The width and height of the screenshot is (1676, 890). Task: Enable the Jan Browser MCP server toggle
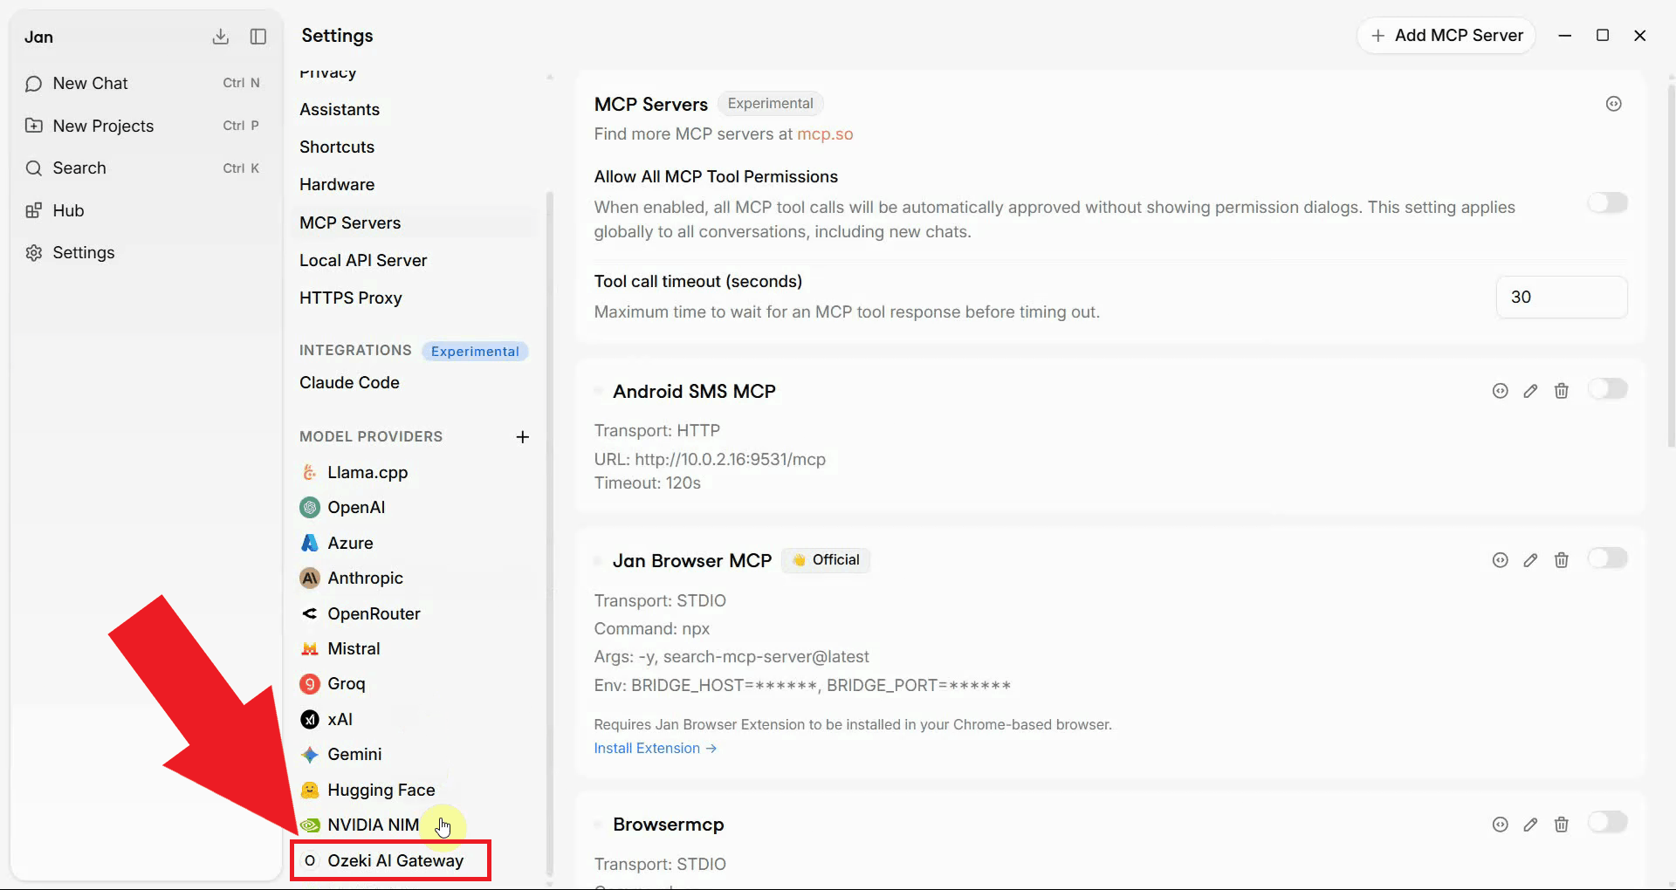tap(1608, 558)
